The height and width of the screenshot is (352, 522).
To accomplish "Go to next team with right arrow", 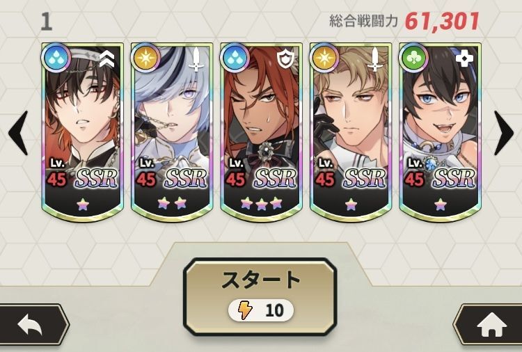I will click(503, 133).
